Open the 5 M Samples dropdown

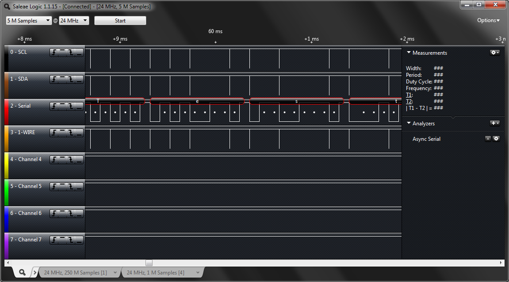coord(29,20)
